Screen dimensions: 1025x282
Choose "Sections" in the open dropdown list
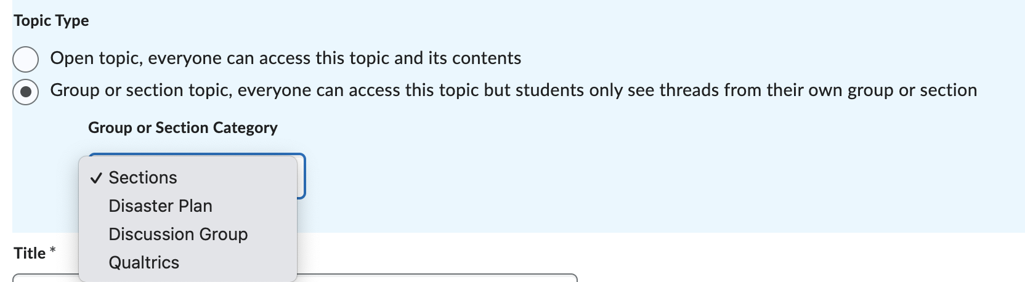click(x=143, y=178)
